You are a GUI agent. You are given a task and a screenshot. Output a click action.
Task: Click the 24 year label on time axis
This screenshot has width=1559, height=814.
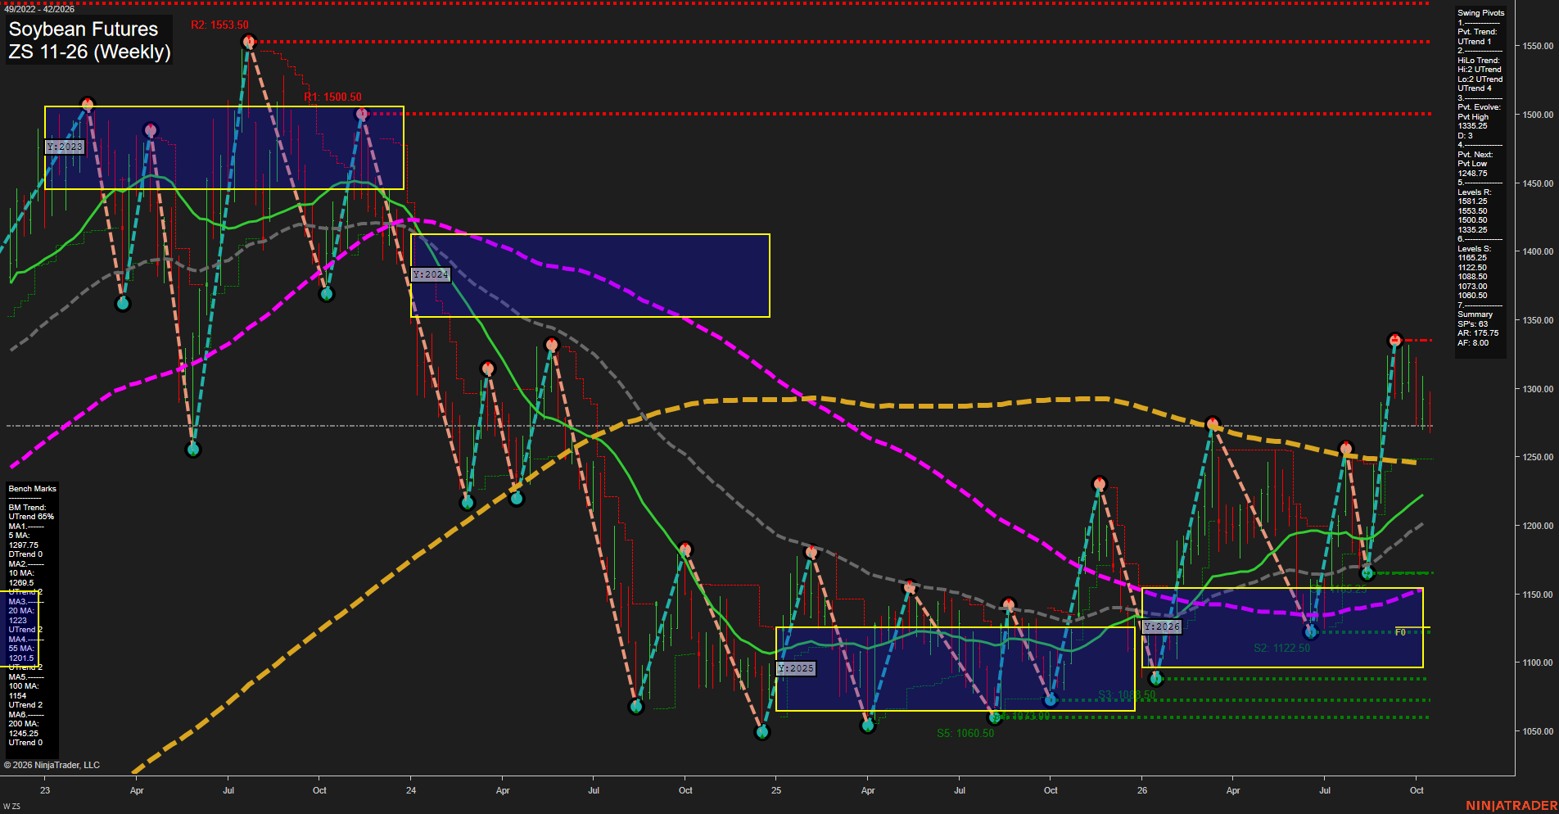click(x=411, y=790)
